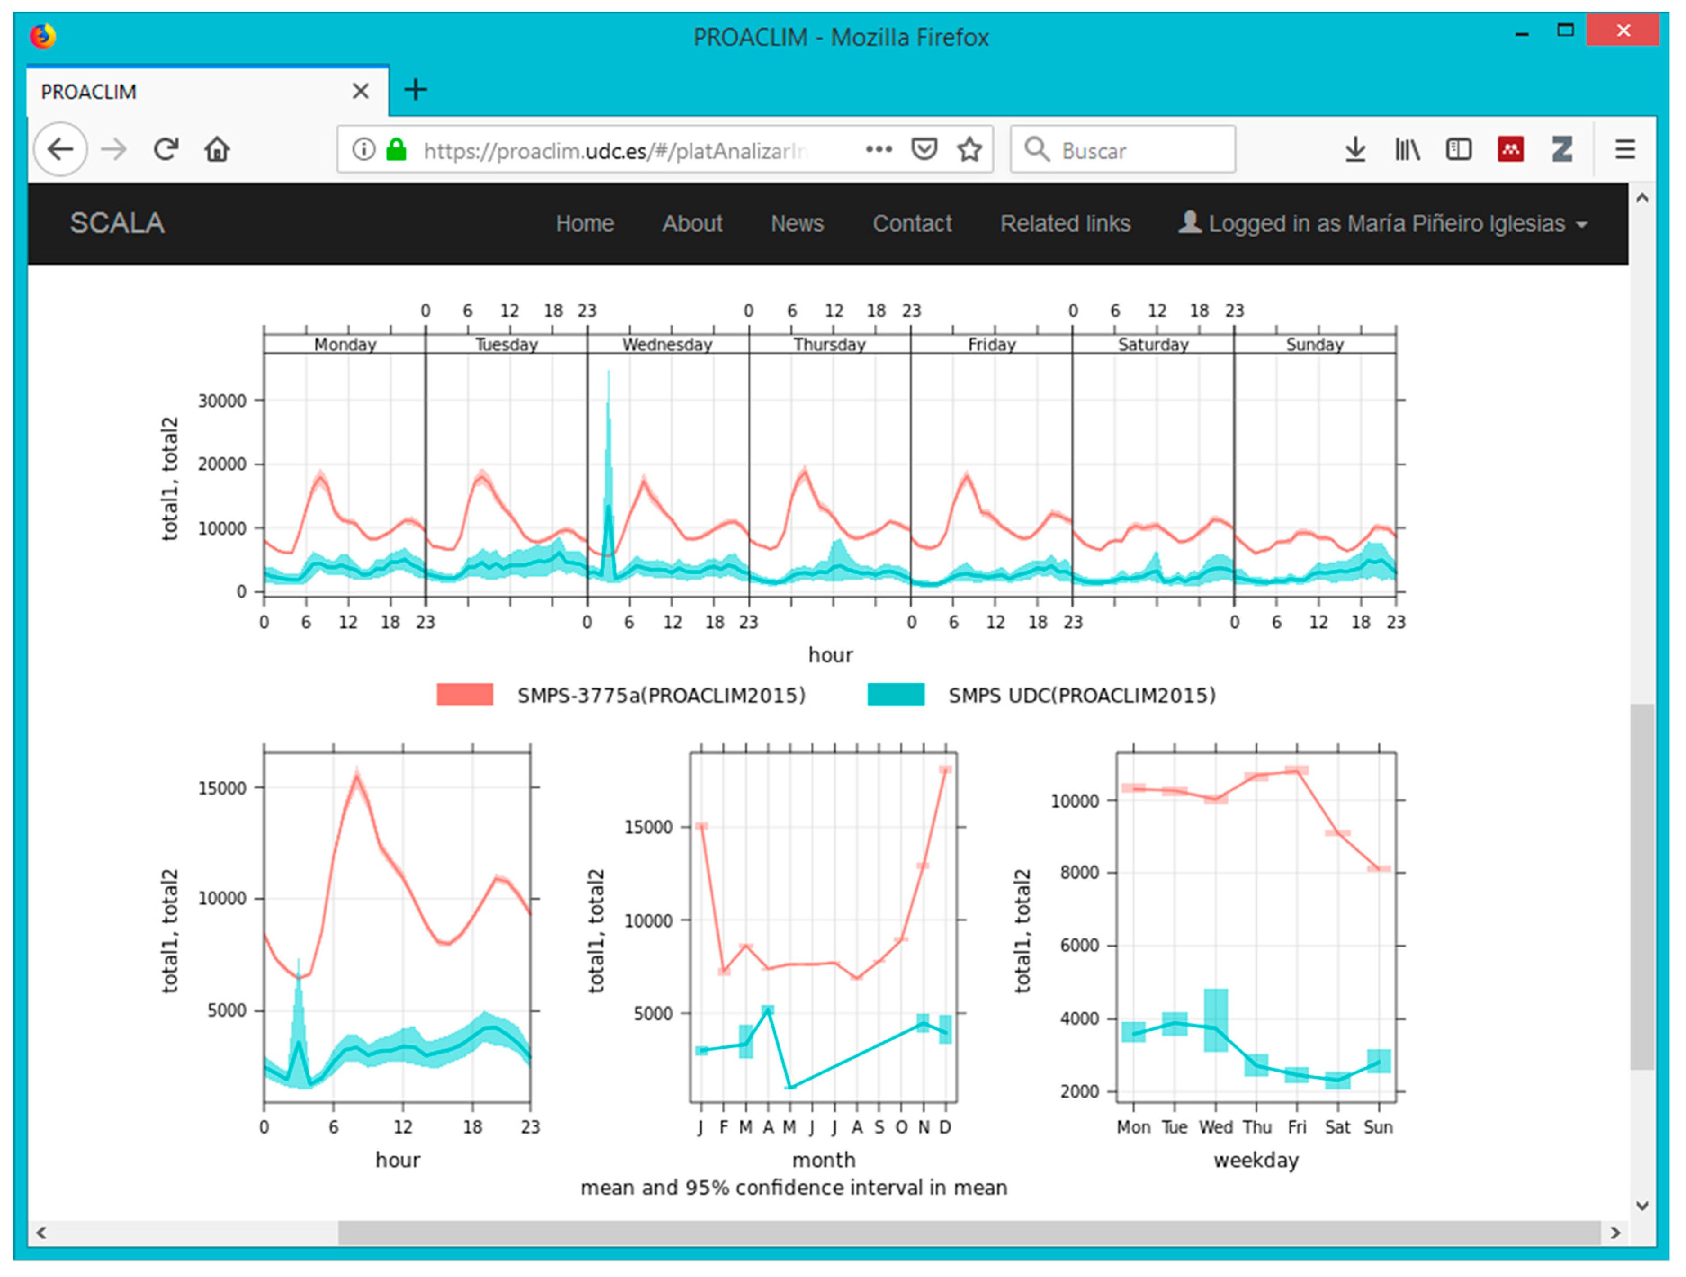Open the Downloads arrow icon
Viewport: 1686px width, 1277px height.
[1354, 149]
